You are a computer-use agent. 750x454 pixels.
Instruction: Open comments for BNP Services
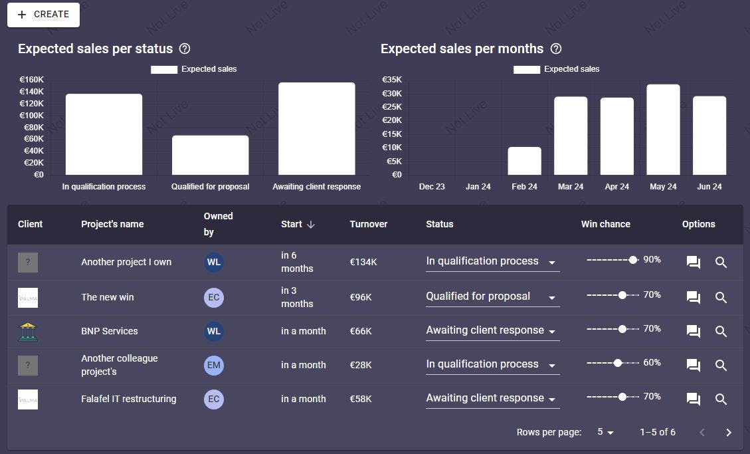693,331
